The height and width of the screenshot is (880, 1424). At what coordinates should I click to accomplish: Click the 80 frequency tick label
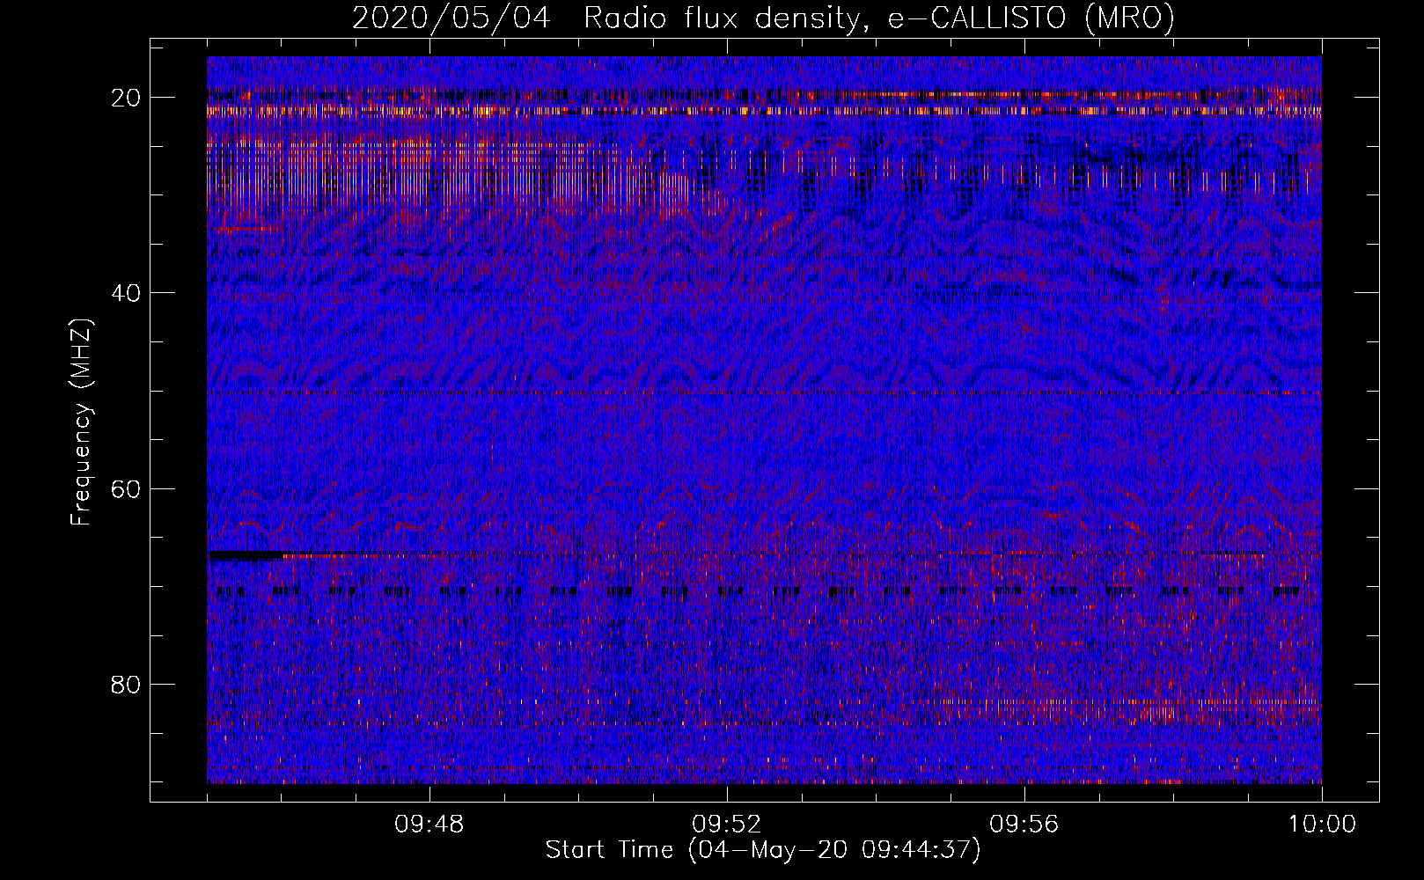click(127, 685)
